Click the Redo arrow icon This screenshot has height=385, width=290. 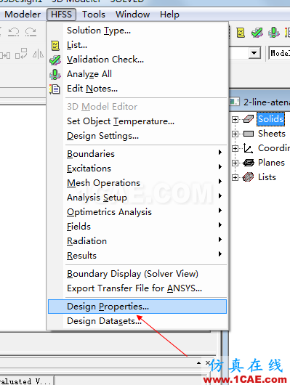(31, 32)
